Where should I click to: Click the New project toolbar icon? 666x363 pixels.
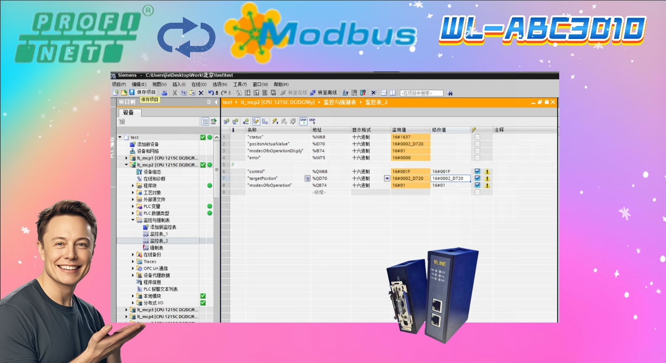115,92
